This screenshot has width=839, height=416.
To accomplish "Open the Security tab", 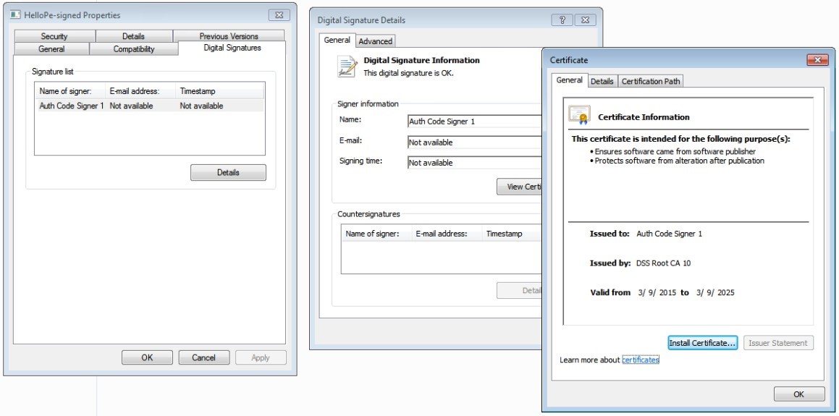I will coord(54,36).
